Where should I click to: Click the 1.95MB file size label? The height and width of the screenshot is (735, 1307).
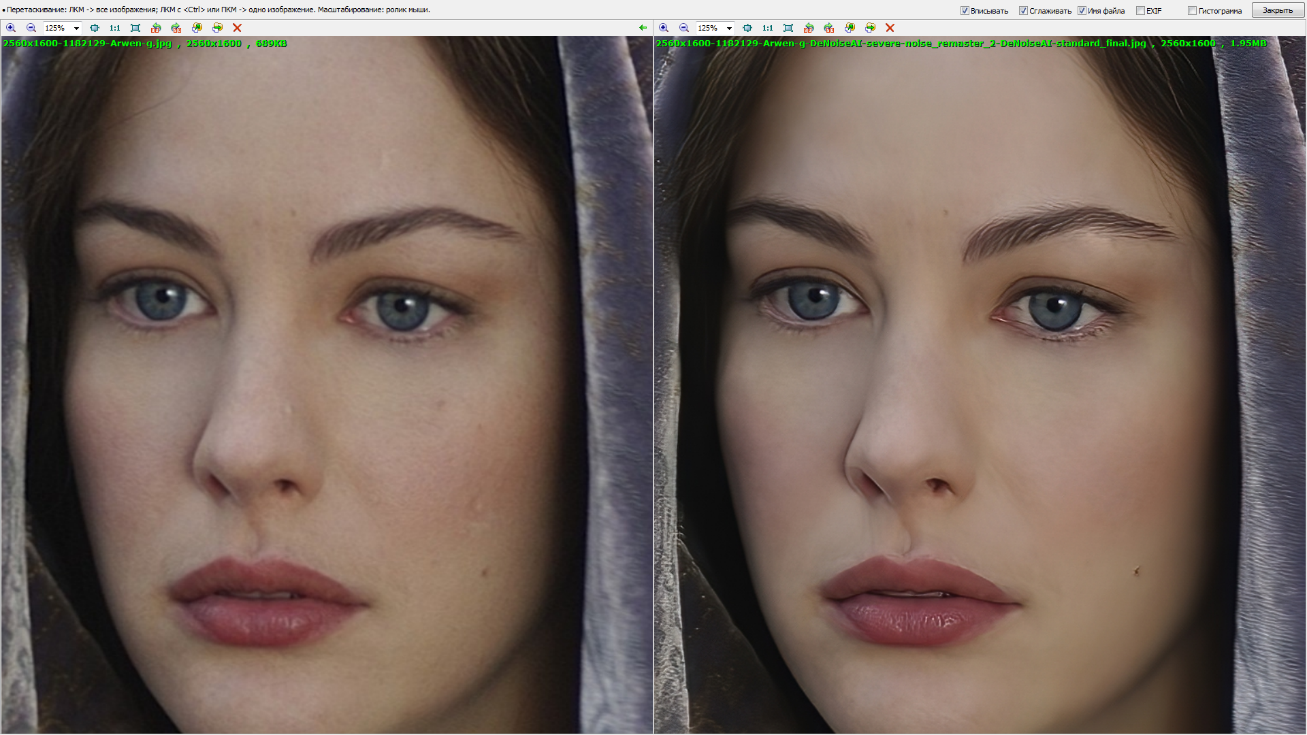tap(1248, 44)
